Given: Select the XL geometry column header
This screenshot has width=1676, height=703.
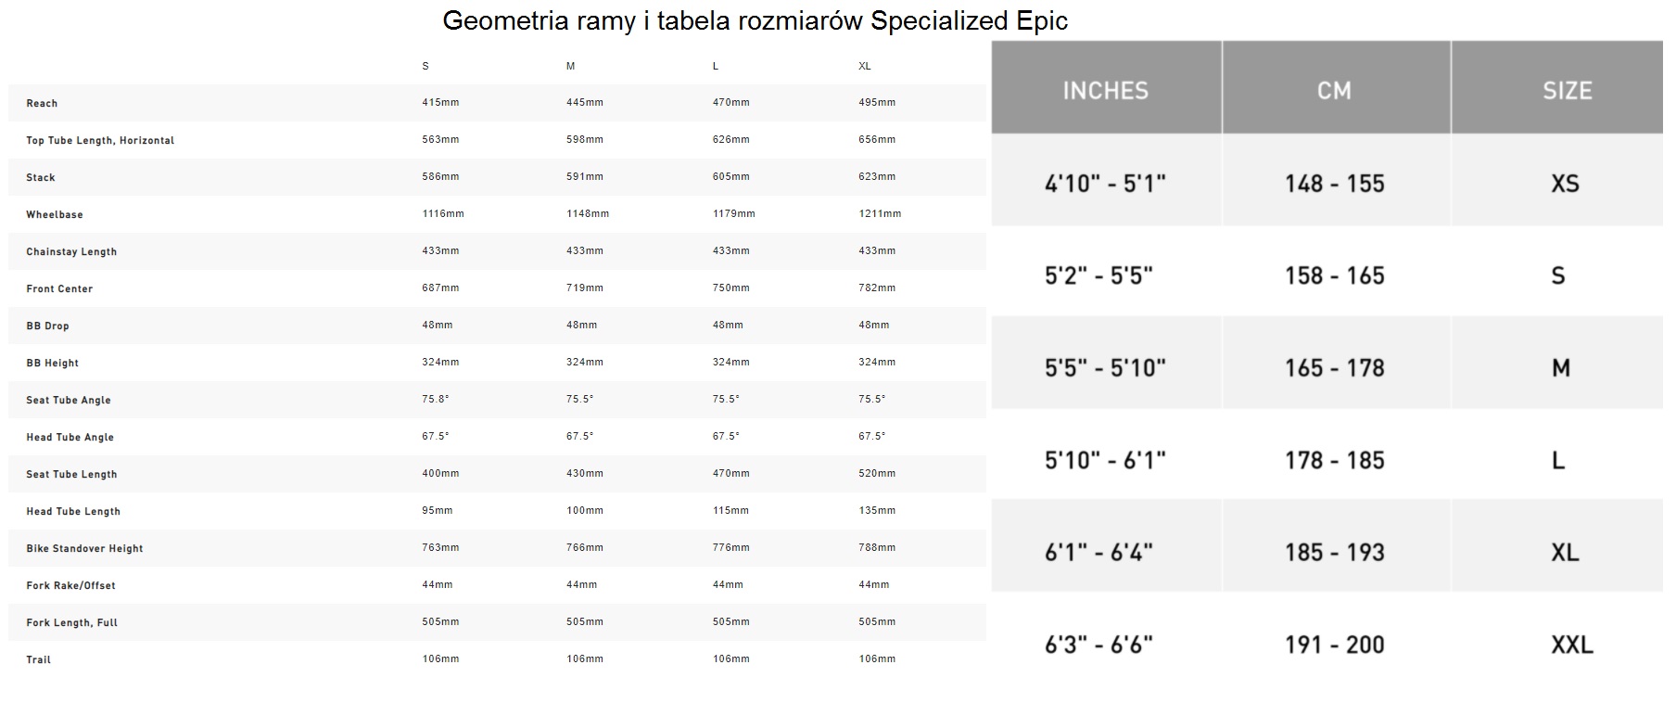Looking at the screenshot, I should [865, 66].
